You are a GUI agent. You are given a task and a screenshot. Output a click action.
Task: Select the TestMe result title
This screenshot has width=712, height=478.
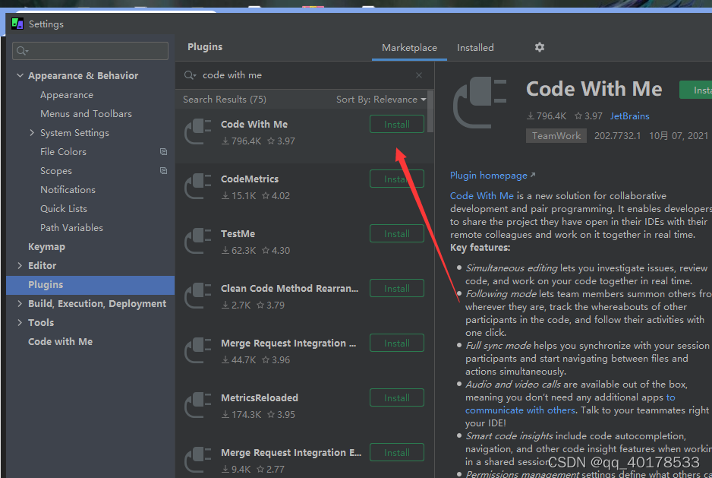click(238, 233)
